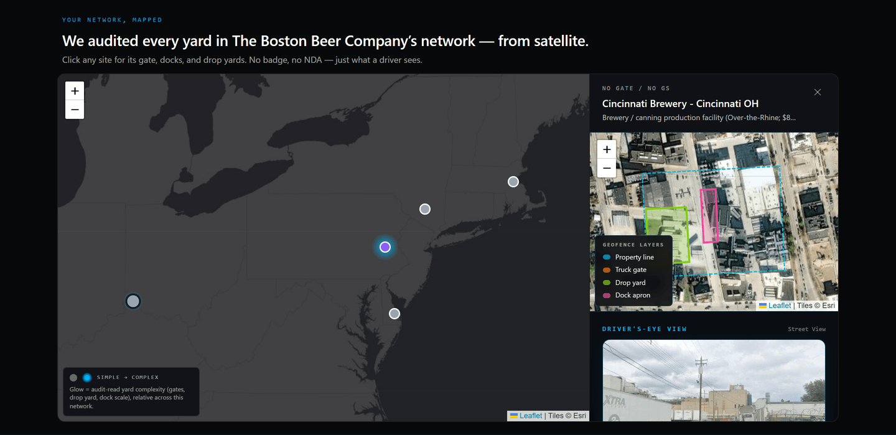
Task: Click the Truck gate orange swatch
Action: pyautogui.click(x=607, y=270)
